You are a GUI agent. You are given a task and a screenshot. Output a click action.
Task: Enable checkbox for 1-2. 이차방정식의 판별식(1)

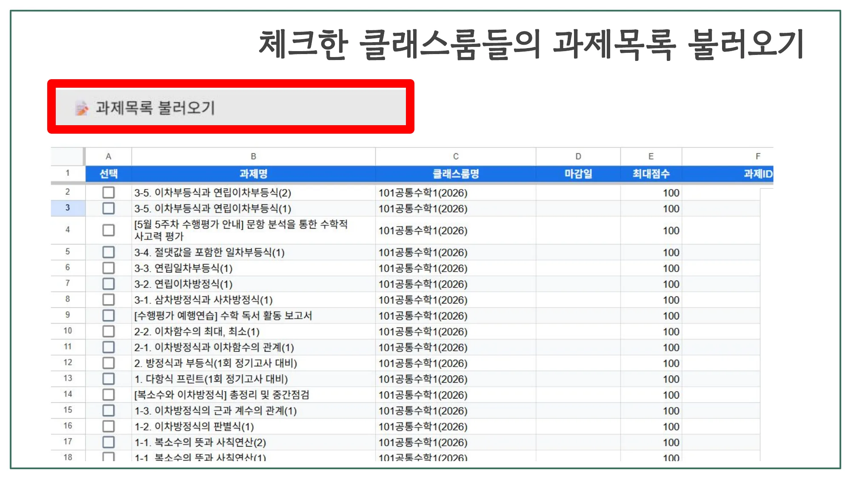109,426
